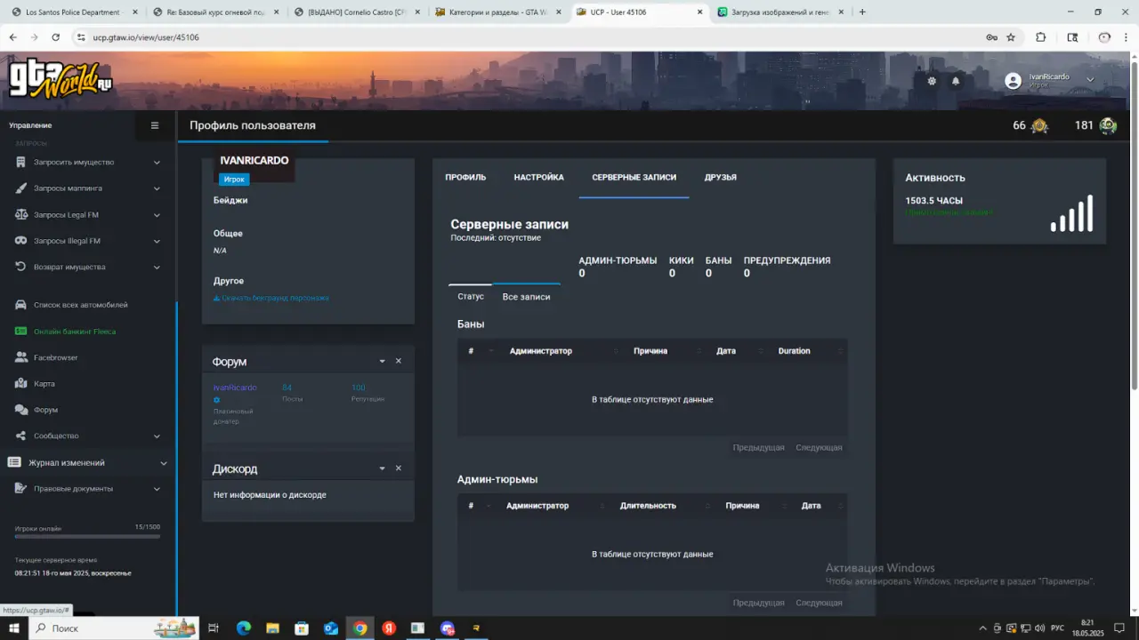Click Следующая under the Админ-тюрьмы table
This screenshot has height=640, width=1139.
point(819,603)
